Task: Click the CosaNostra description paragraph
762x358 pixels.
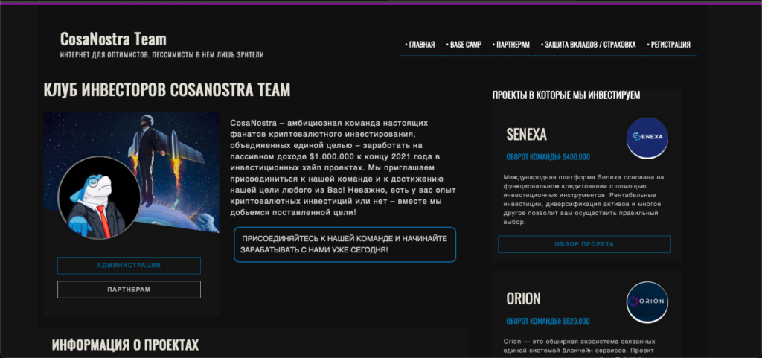Action: tap(342, 167)
